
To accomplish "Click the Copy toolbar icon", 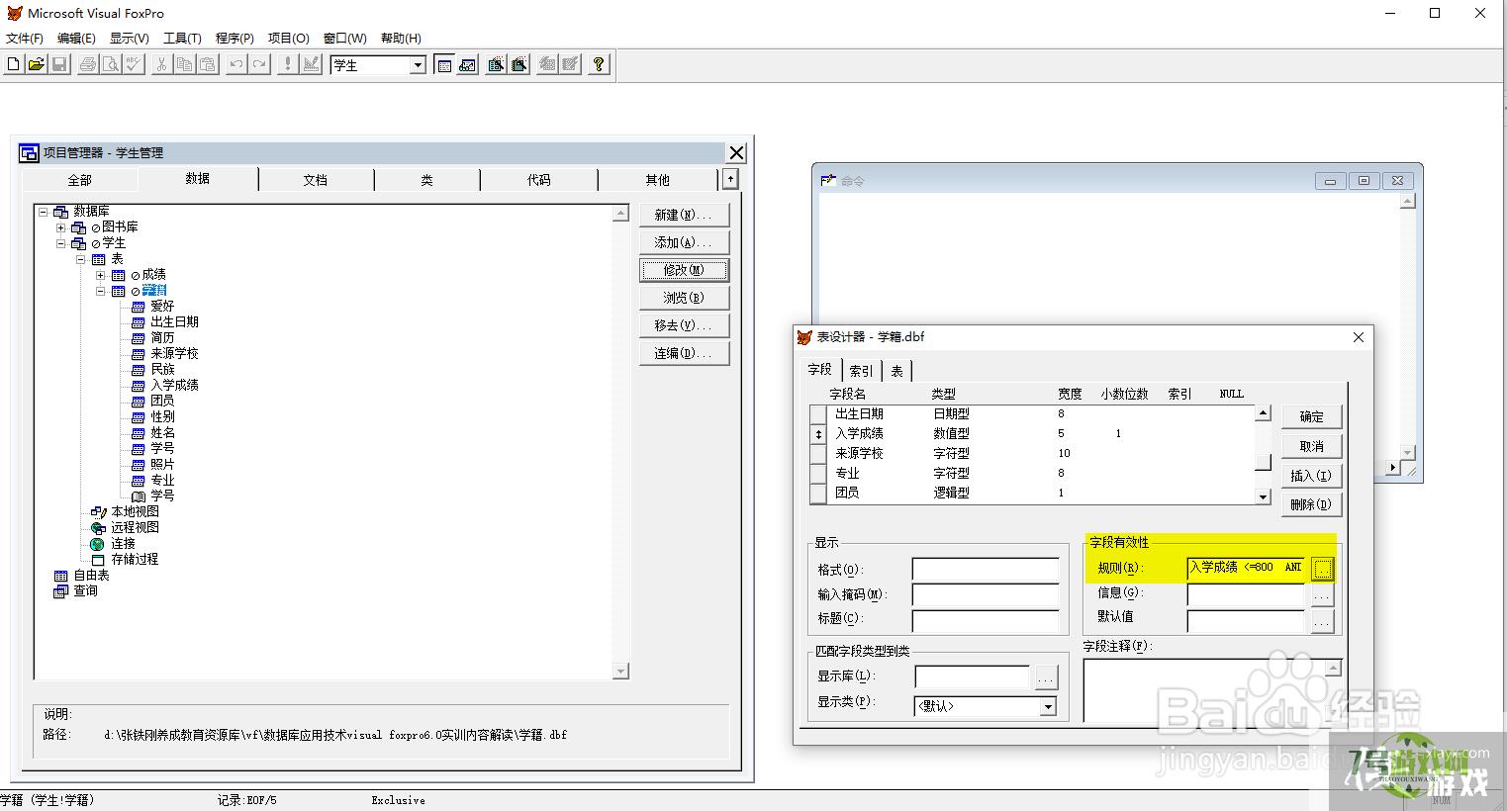I will (x=184, y=64).
